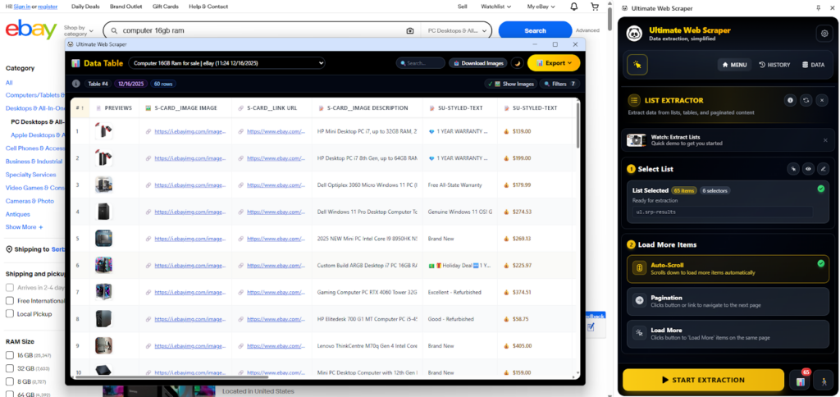Click the S-CARD__LINK URL column header
Screen dimensions: 840x397
272,107
